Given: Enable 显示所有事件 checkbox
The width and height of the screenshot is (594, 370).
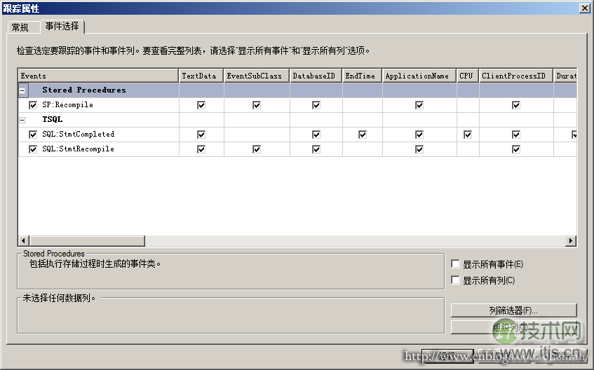Looking at the screenshot, I should (455, 263).
